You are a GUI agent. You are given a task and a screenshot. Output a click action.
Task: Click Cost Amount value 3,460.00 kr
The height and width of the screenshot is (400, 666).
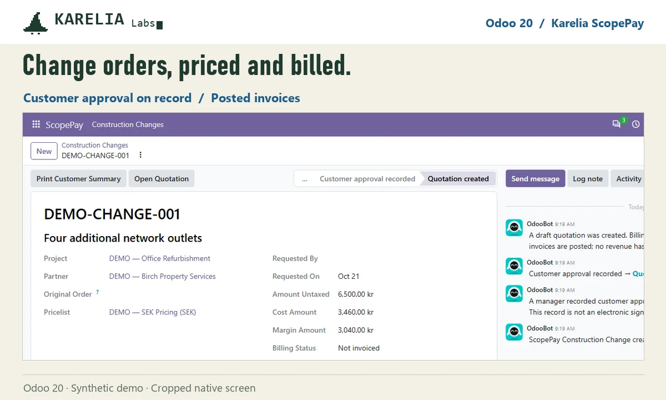coord(356,312)
